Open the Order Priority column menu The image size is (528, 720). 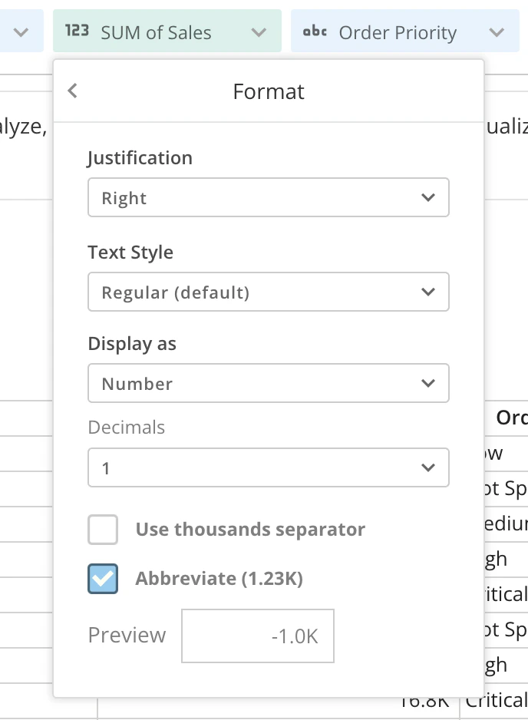coord(497,32)
